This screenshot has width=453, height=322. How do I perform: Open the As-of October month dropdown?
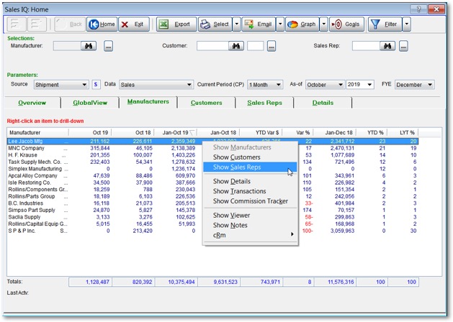[x=325, y=85]
